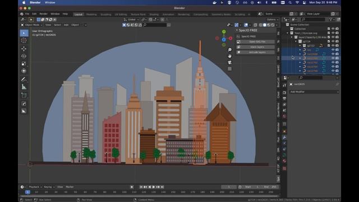Viewport: 359px width, 202px height.
Task: Select the Select Box tool
Action: (x=24, y=33)
